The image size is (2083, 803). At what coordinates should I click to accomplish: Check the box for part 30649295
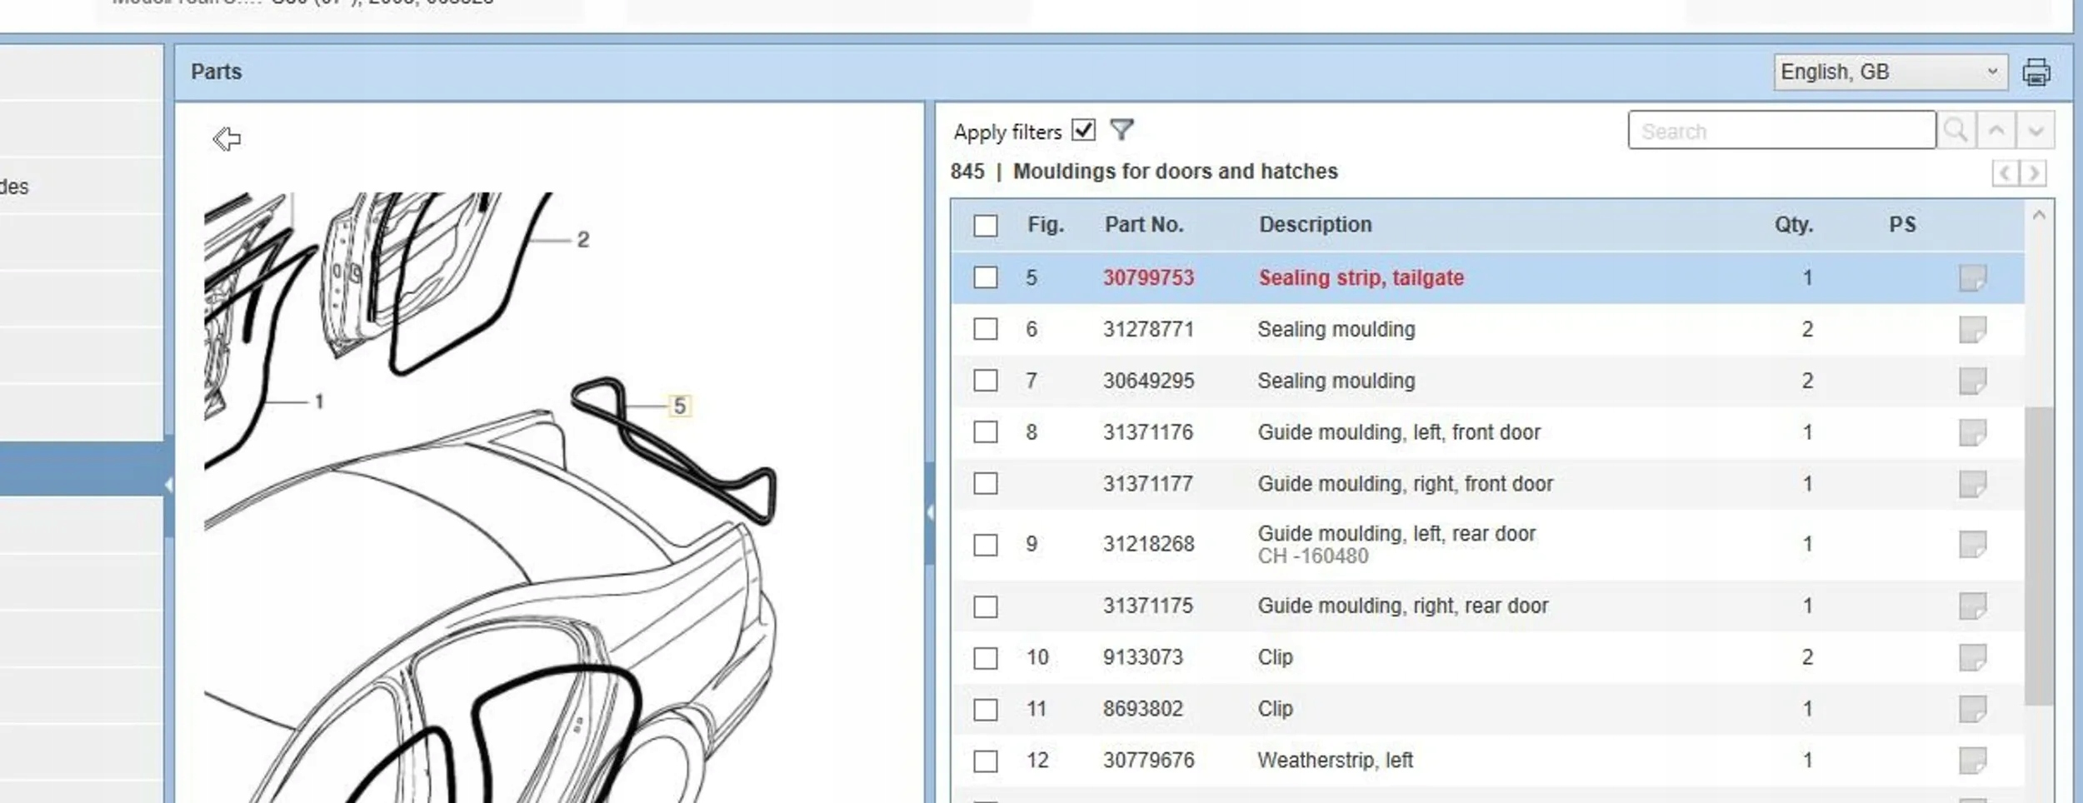(x=986, y=381)
